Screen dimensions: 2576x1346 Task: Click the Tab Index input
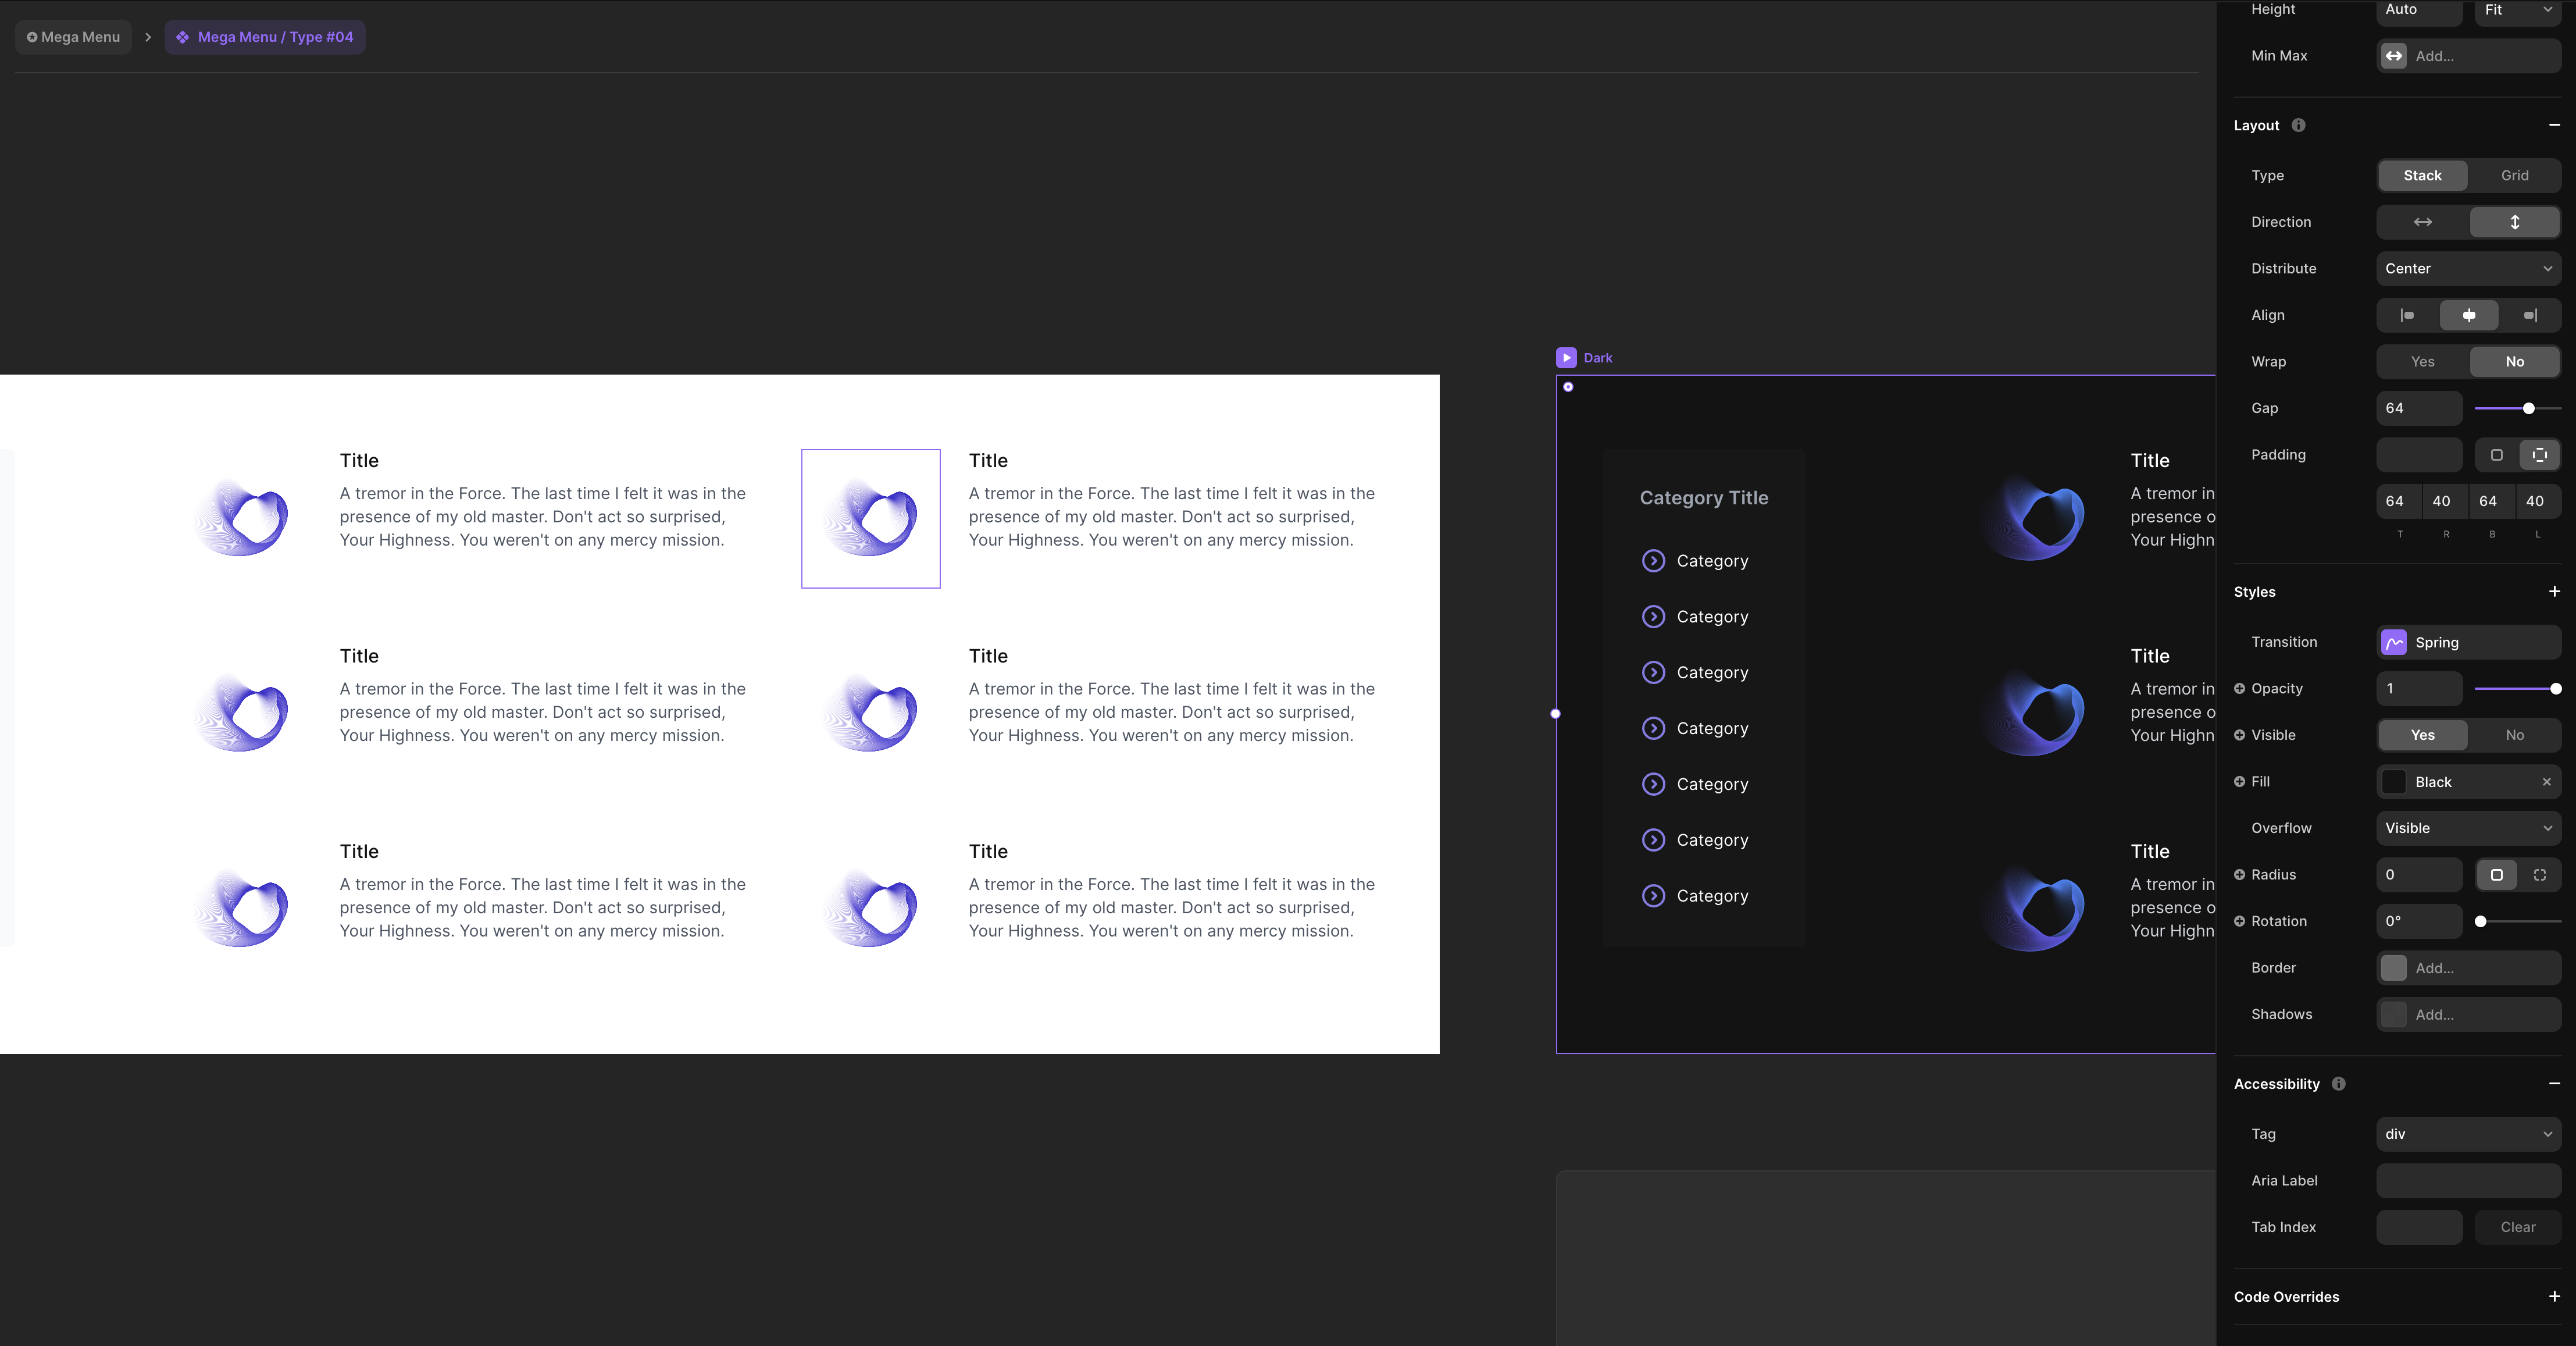pos(2419,1227)
